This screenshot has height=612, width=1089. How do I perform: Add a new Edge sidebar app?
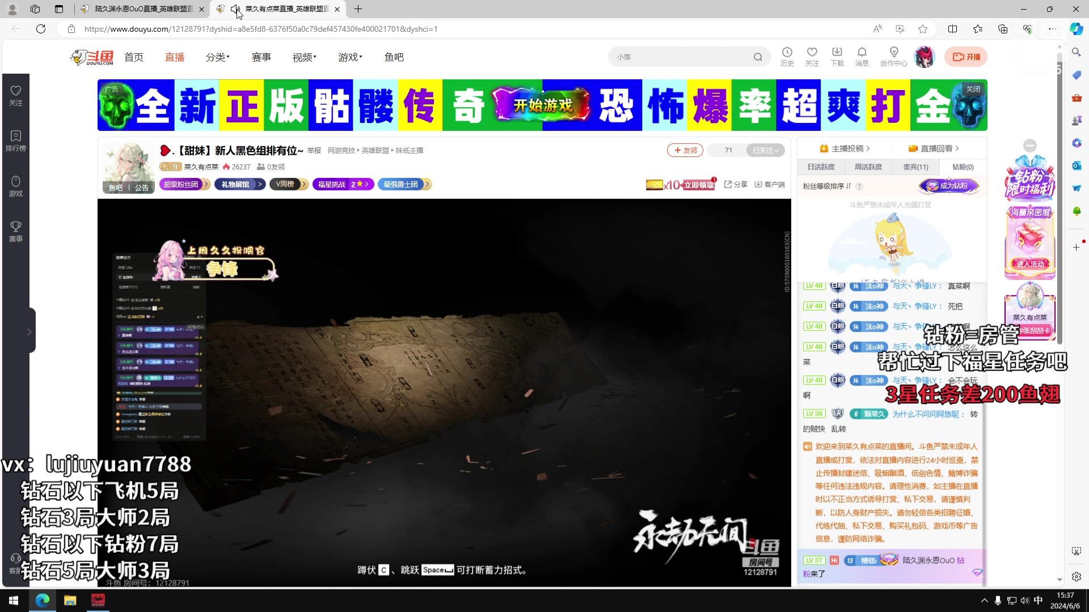coord(1076,248)
